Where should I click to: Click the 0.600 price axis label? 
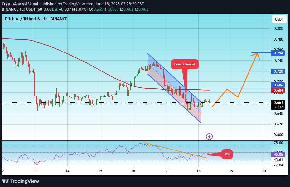pyautogui.click(x=278, y=135)
